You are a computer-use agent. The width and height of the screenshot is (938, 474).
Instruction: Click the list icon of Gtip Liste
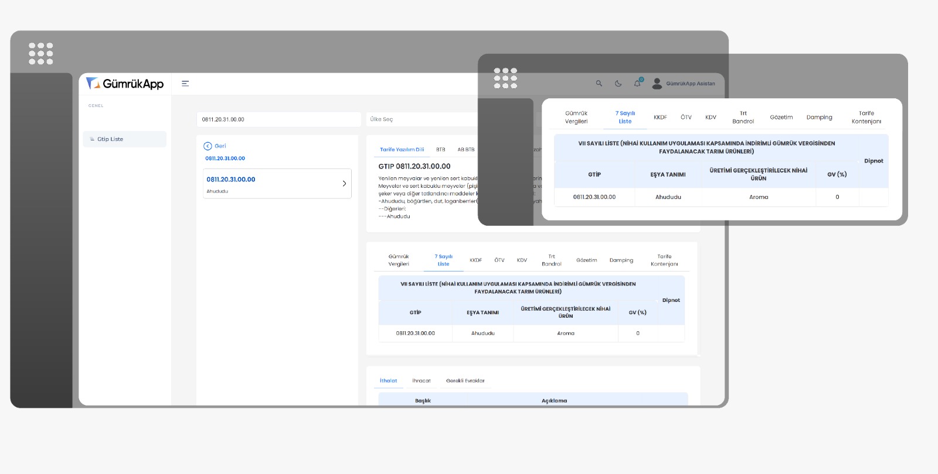tap(92, 139)
